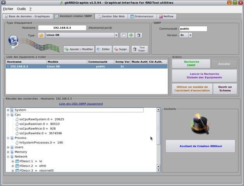Switch to Gestion Site Web tab

(x=111, y=16)
